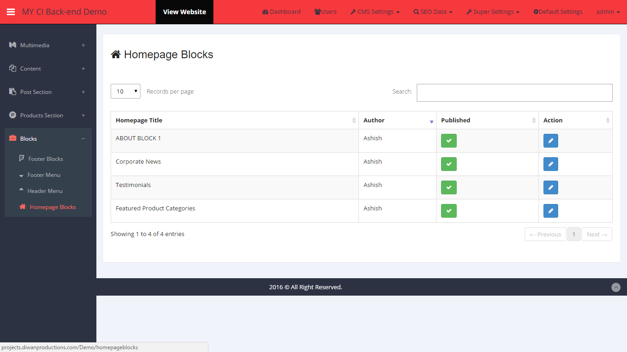Open the SEO Data menu
The height and width of the screenshot is (352, 627).
pos(432,11)
